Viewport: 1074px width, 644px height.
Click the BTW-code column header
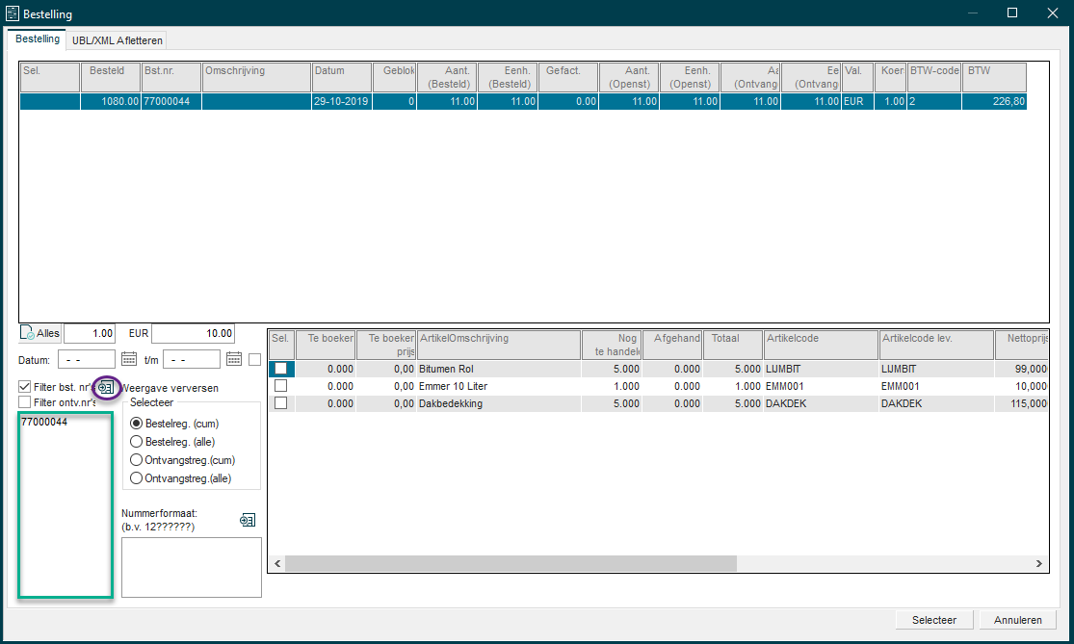[934, 77]
